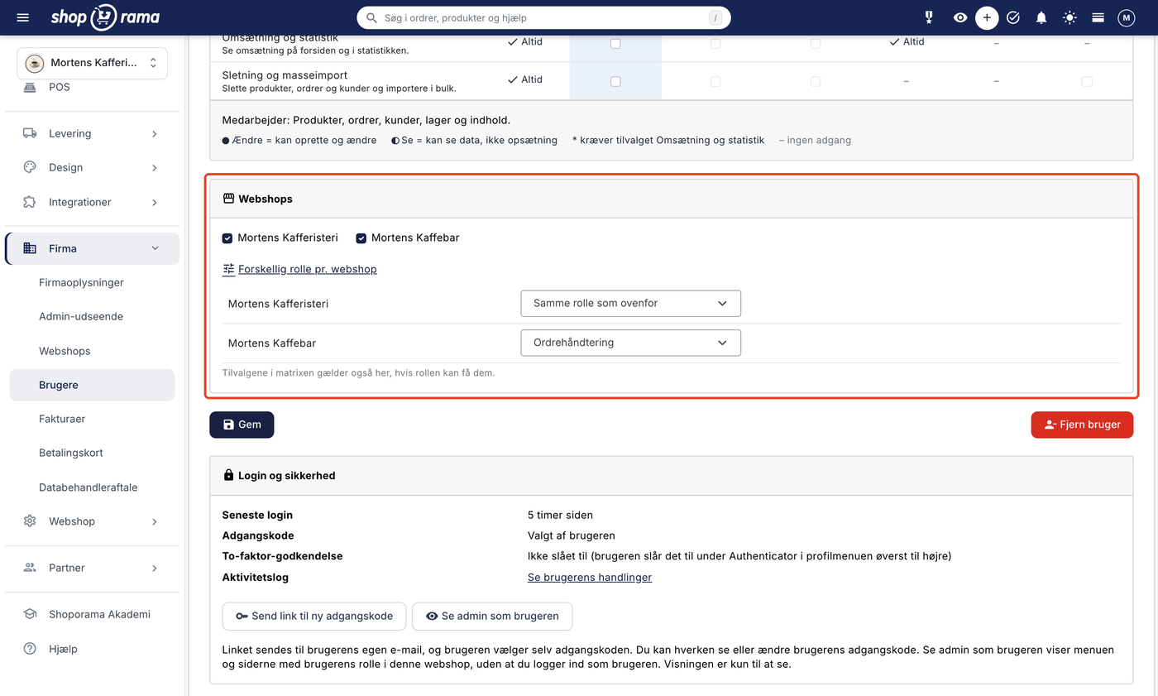
Task: Open the role dropdown showing Ordrehåndtering
Action: pos(630,343)
